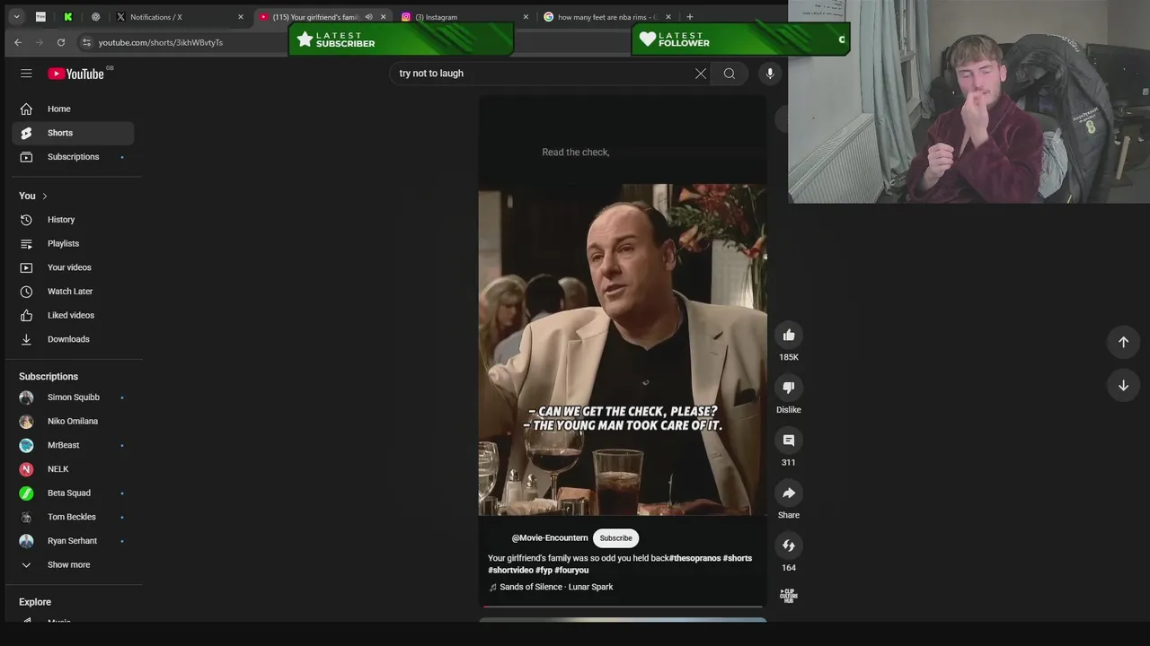The image size is (1150, 646).
Task: Go to previous short with up arrow
Action: [1123, 342]
